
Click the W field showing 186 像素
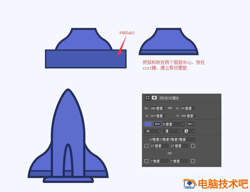pyautogui.click(x=158, y=108)
